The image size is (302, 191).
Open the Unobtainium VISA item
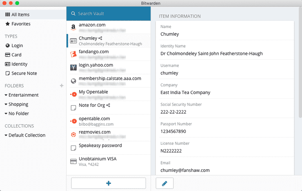(x=109, y=162)
